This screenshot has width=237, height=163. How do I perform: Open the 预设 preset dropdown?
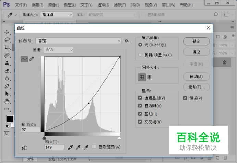coord(78,41)
